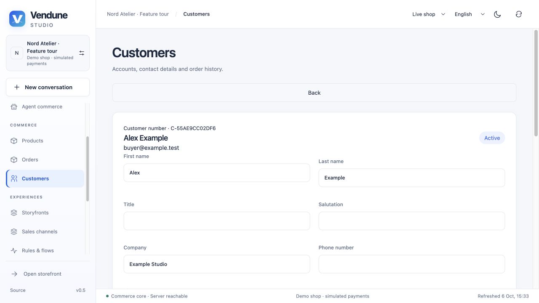Viewport: 539px width, 303px height.
Task: Open the Live shop dropdown
Action: [x=429, y=14]
